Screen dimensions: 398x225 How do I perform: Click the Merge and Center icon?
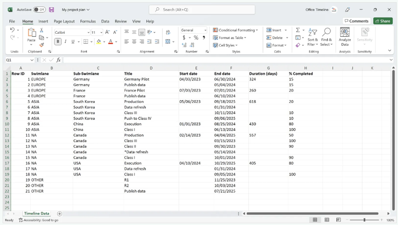[x=168, y=41]
